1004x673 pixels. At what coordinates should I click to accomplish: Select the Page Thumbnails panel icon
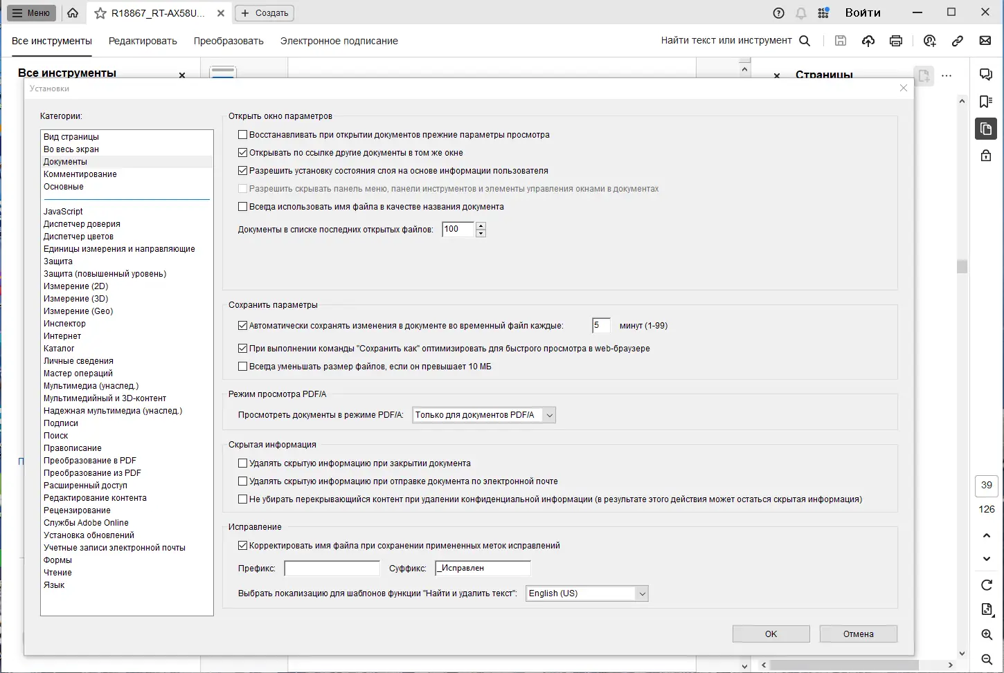coord(986,128)
